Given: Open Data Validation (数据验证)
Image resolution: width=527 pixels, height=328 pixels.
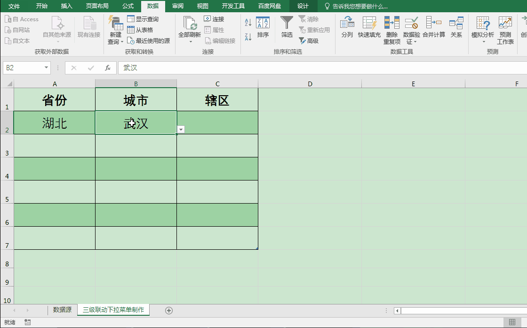Looking at the screenshot, I should coord(411,30).
